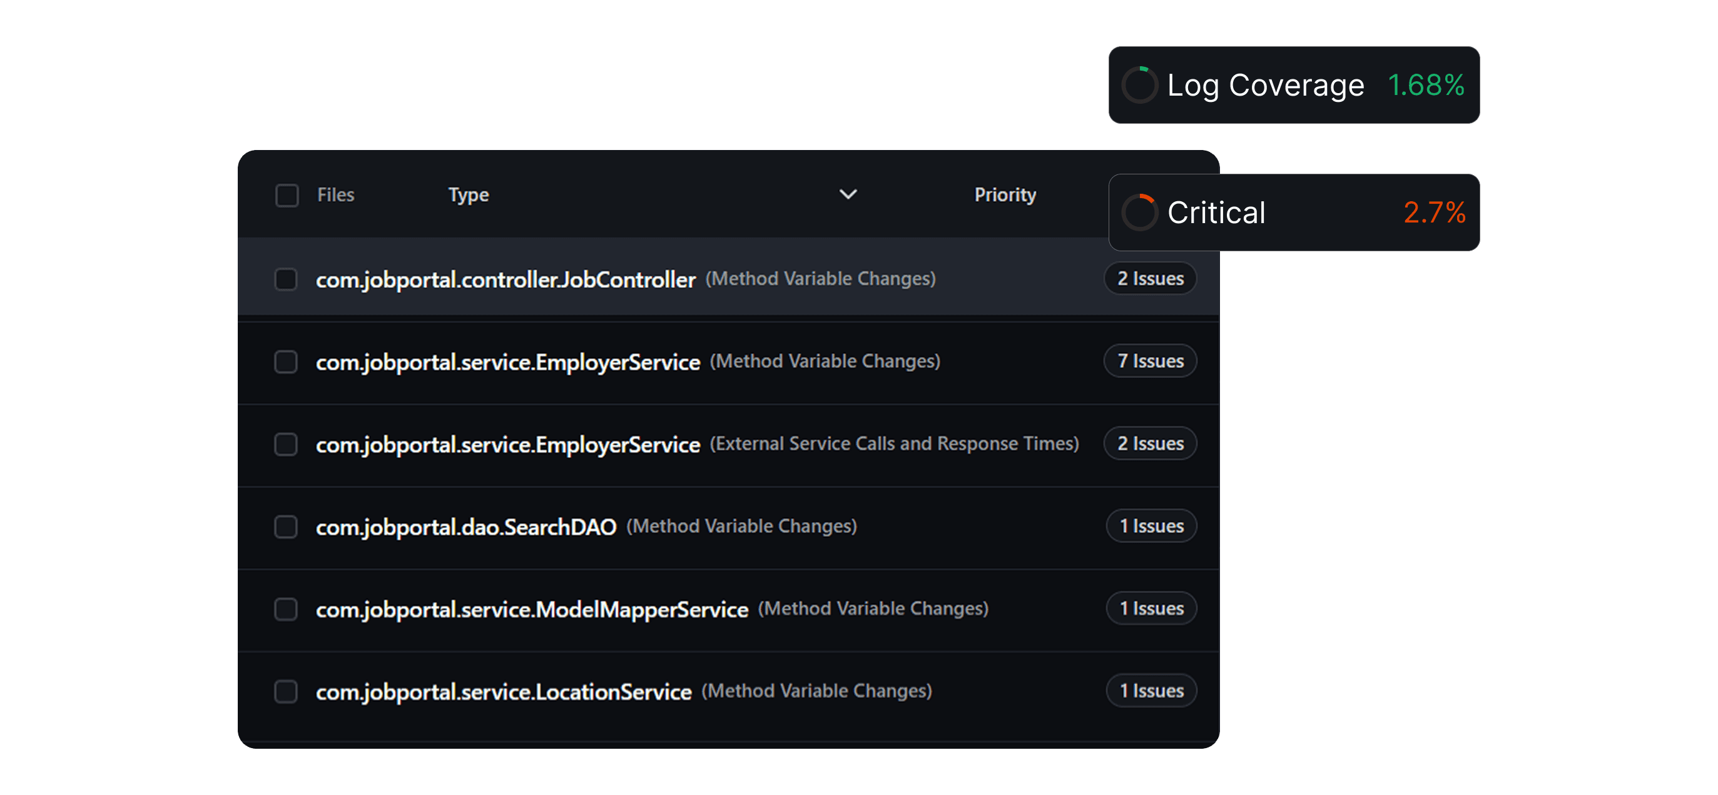1718x795 pixels.
Task: Click the Log Coverage progress ring icon
Action: [x=1139, y=85]
